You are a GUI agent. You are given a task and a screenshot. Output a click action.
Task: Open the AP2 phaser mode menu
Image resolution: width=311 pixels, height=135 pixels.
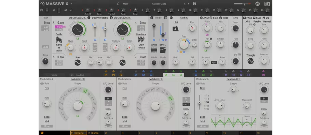247,21
